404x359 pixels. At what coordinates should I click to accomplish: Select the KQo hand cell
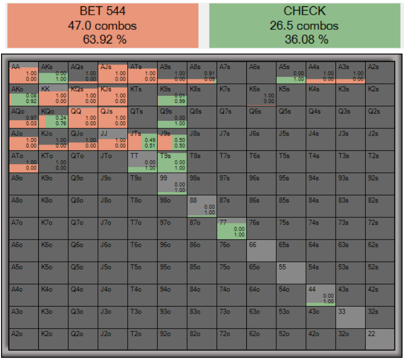point(53,117)
